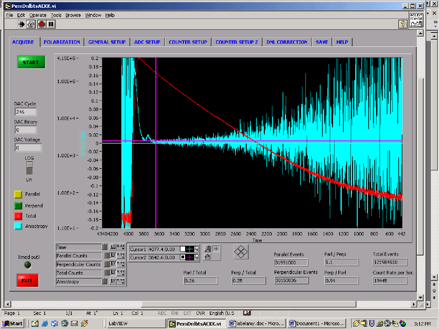
Task: Toggle the LOG/Lin scale switch
Action: pyautogui.click(x=29, y=168)
